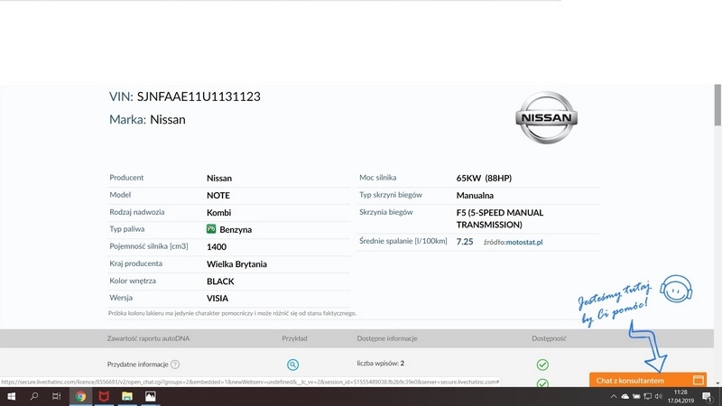The width and height of the screenshot is (722, 406).
Task: Open volume speaker tray icon
Action: [659, 396]
